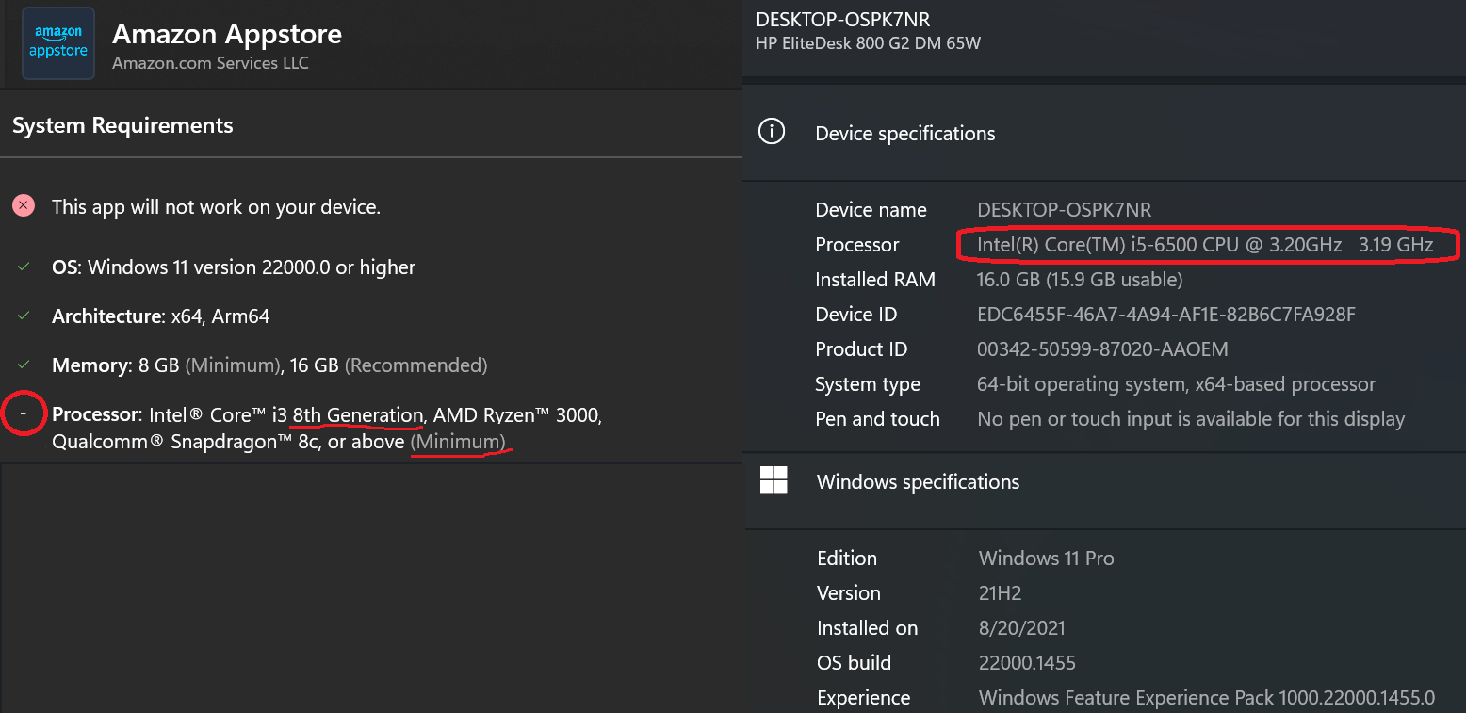
Task: Click the Product ID value 00342-50599
Action: 1103,349
